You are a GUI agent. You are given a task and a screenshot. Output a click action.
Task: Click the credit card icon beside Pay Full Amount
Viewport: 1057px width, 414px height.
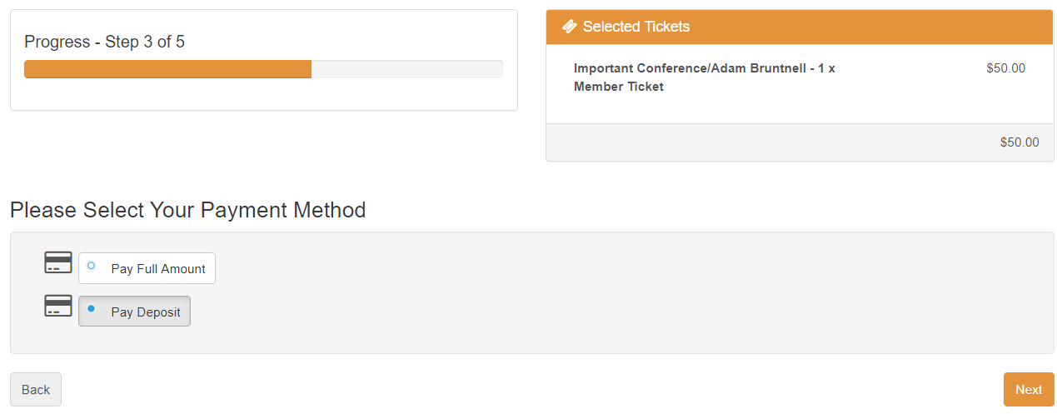[x=58, y=263]
